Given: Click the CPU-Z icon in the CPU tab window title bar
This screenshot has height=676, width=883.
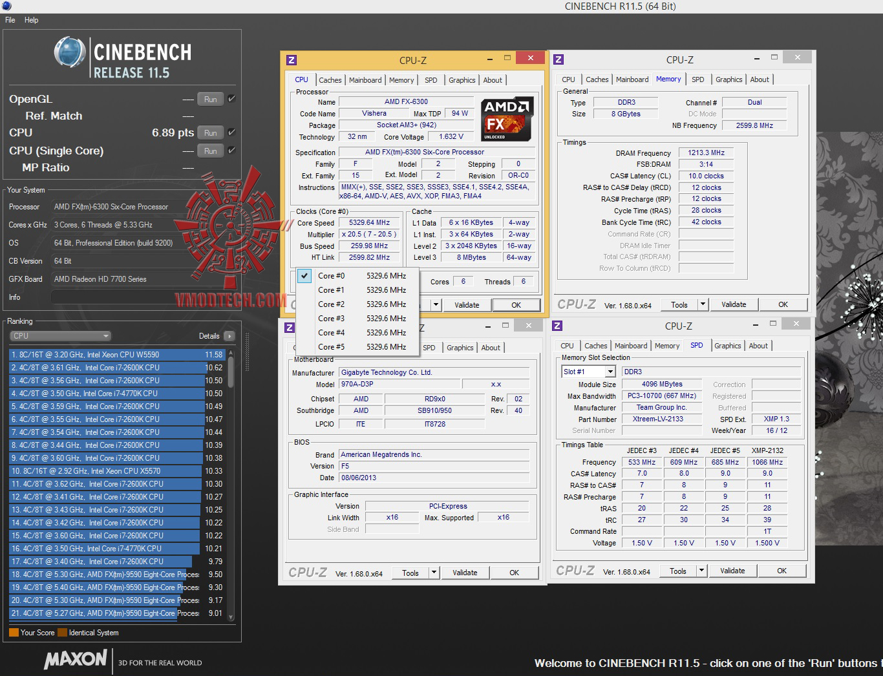Looking at the screenshot, I should tap(292, 60).
